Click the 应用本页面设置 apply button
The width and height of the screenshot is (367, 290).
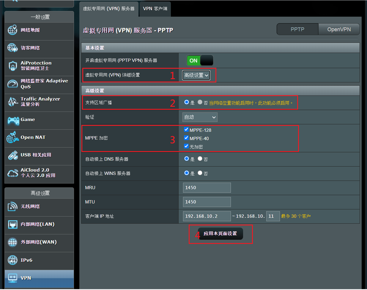[x=220, y=233]
